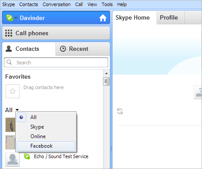Image resolution: width=202 pixels, height=169 pixels.
Task: Click the Echo contact's green status icon
Action: click(x=27, y=156)
